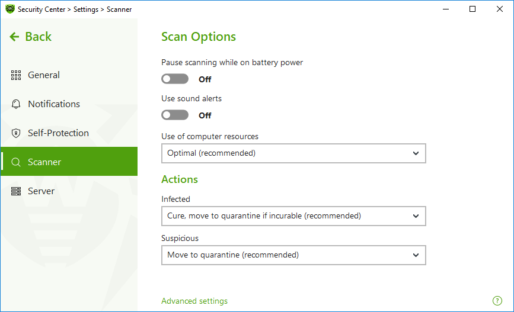The image size is (514, 312).
Task: Expand the computer resources dropdown
Action: coord(293,153)
